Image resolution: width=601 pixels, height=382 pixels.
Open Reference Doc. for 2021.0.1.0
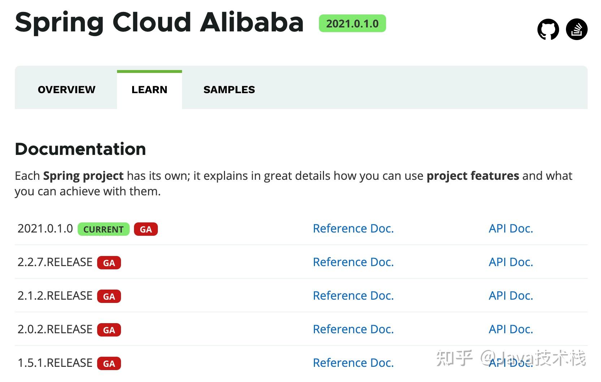tap(353, 228)
